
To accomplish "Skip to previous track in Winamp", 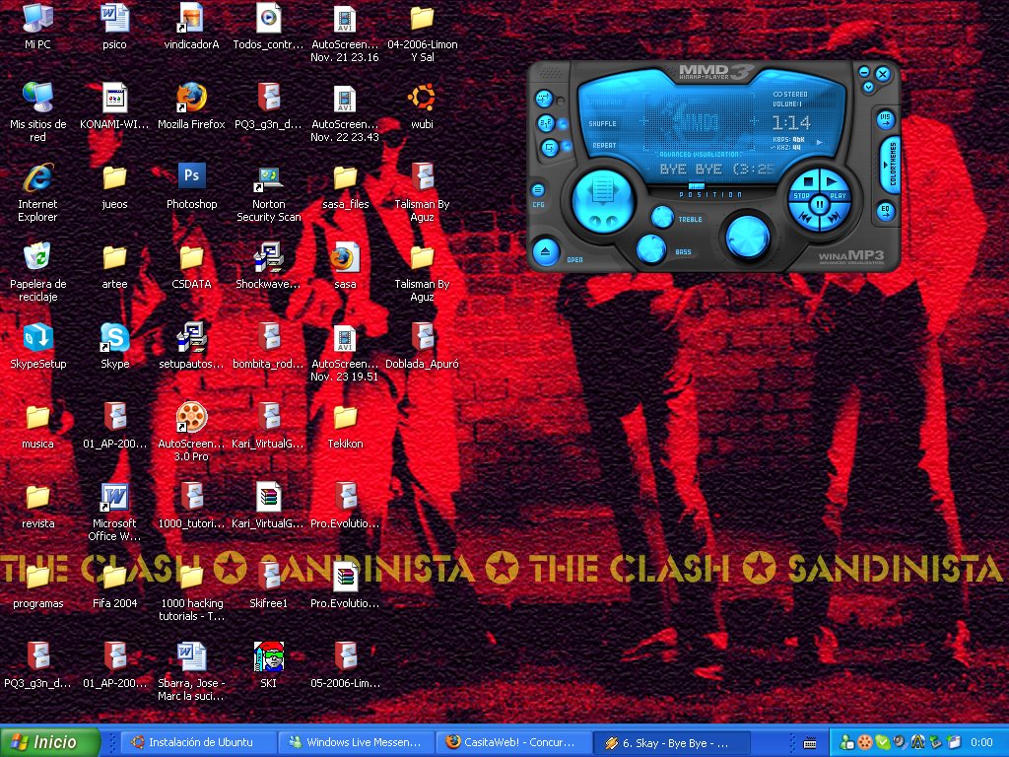I will click(804, 218).
